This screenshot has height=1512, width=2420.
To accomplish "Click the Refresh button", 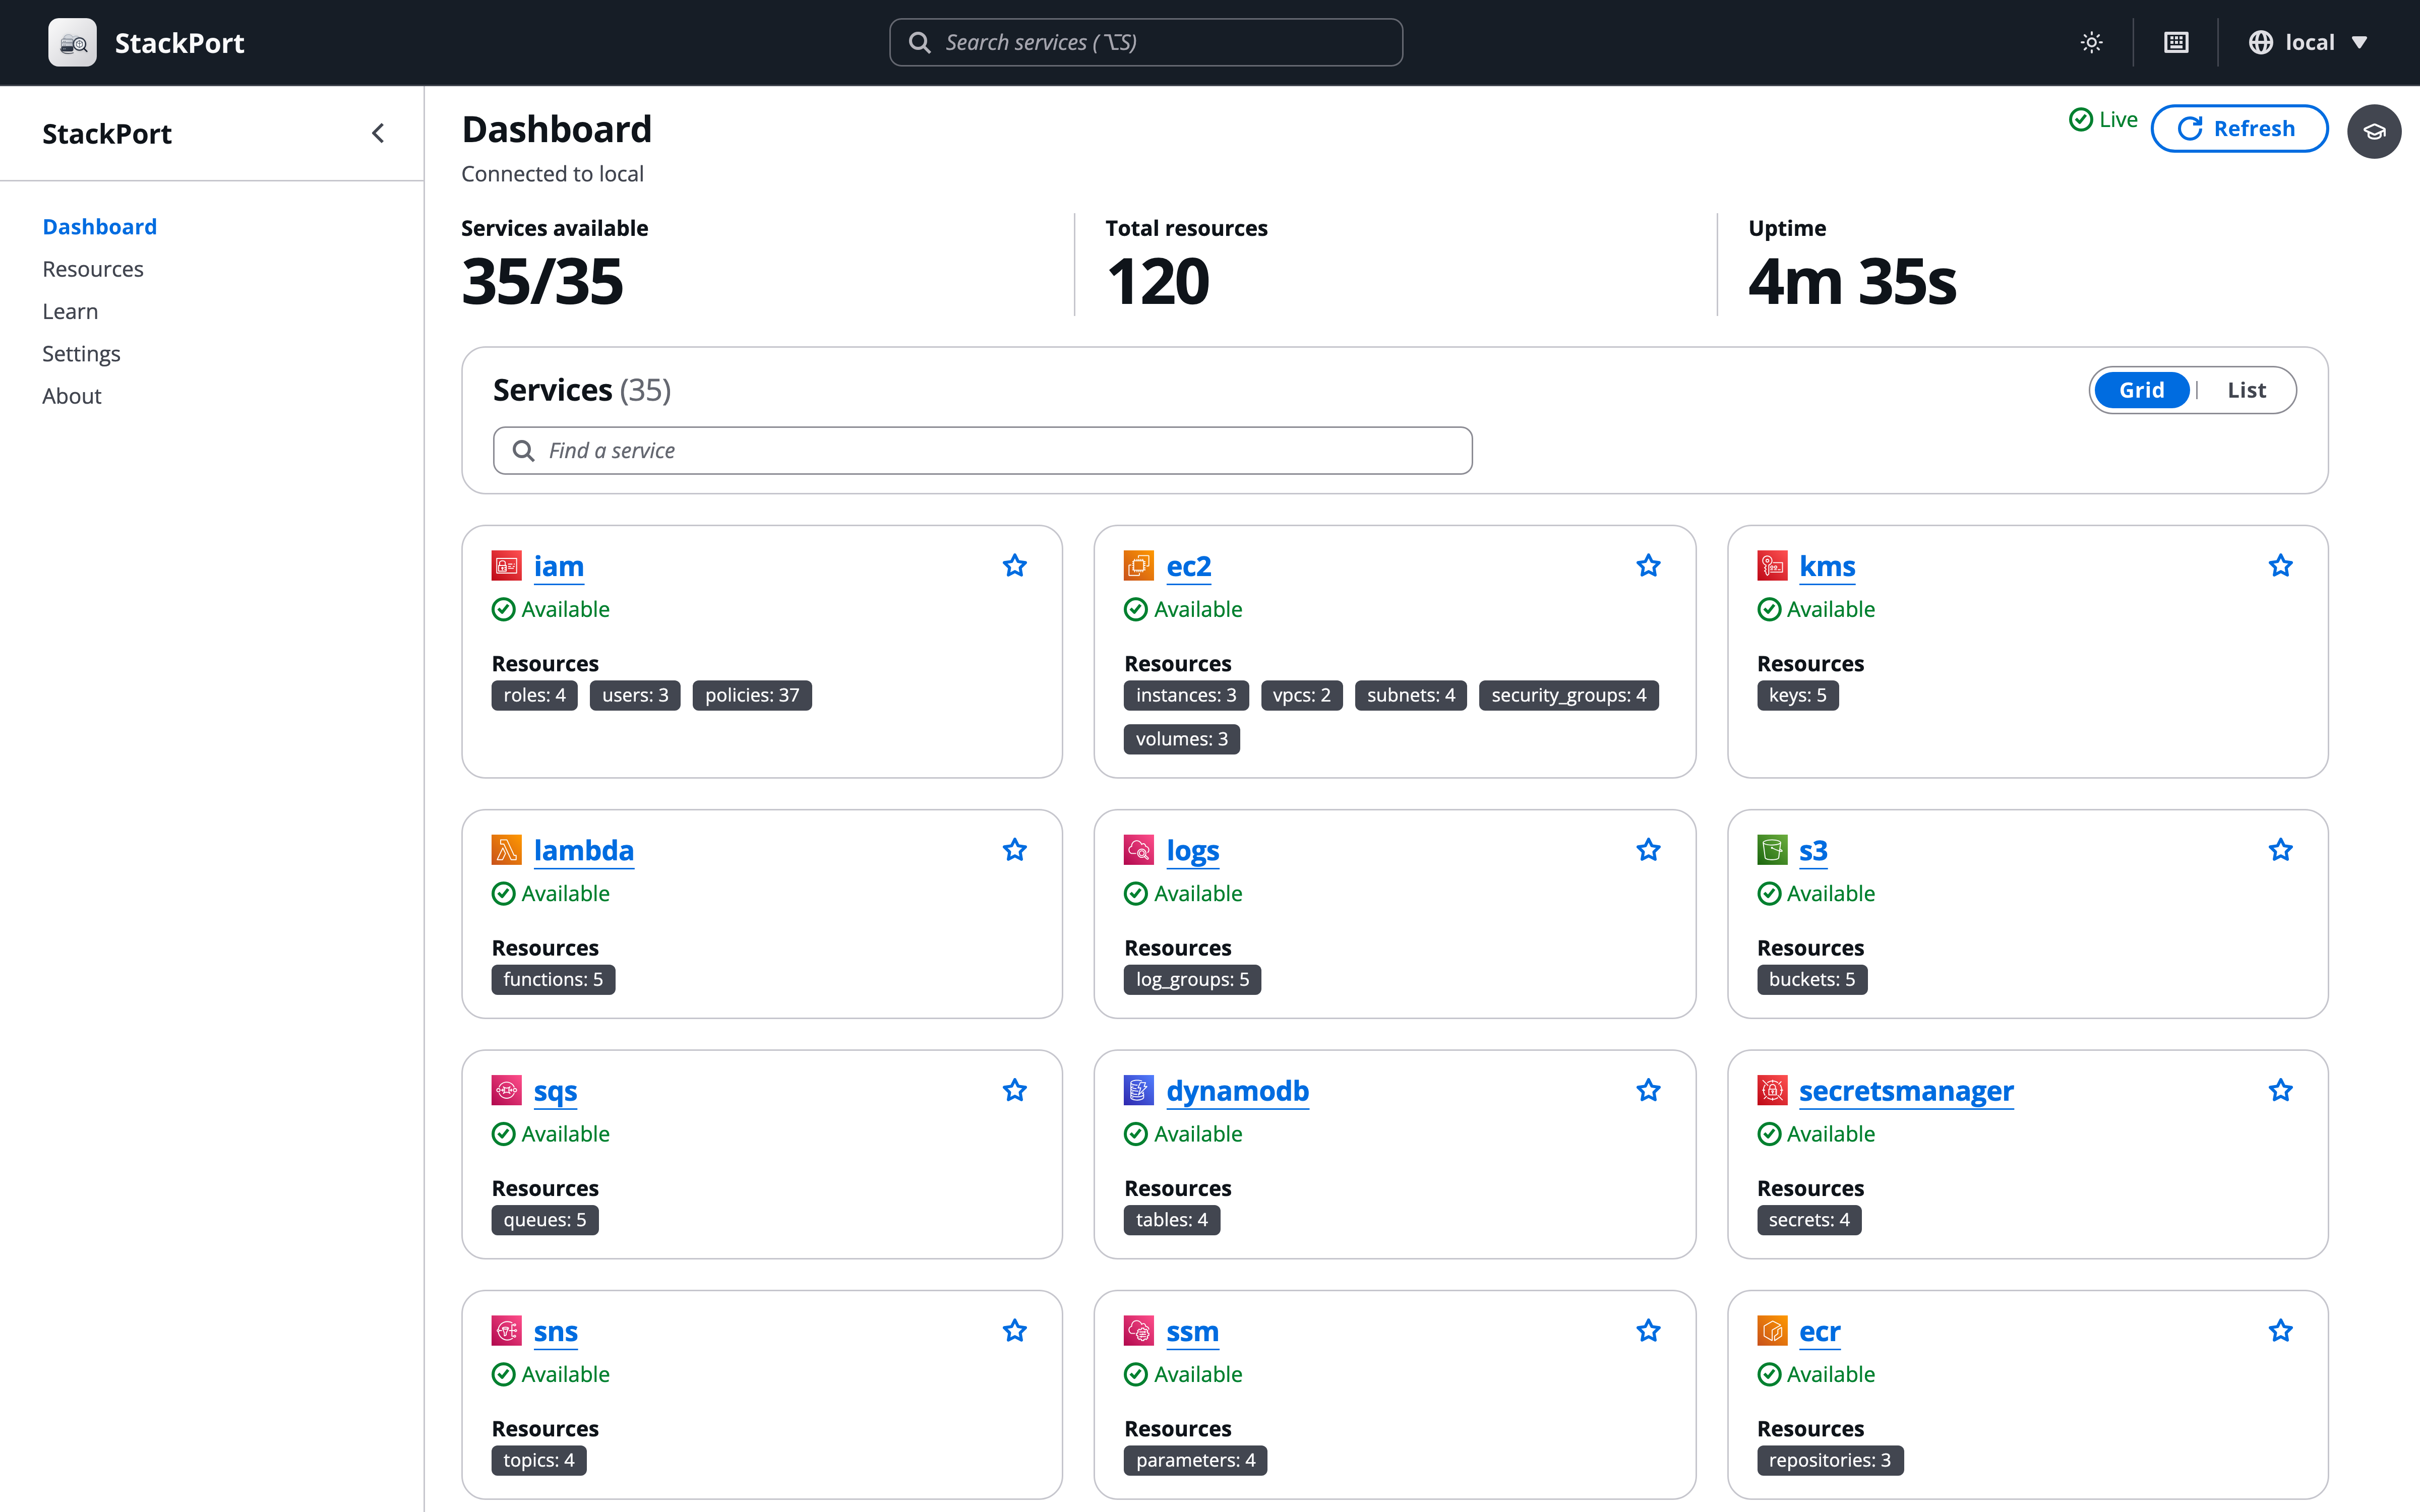I will click(x=2239, y=128).
